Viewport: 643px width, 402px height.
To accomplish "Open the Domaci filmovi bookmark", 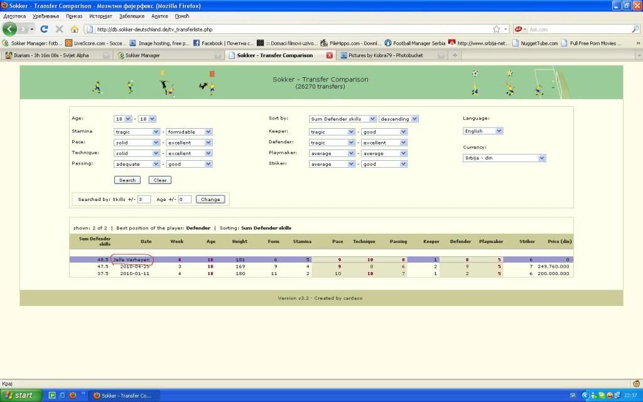I will 287,43.
